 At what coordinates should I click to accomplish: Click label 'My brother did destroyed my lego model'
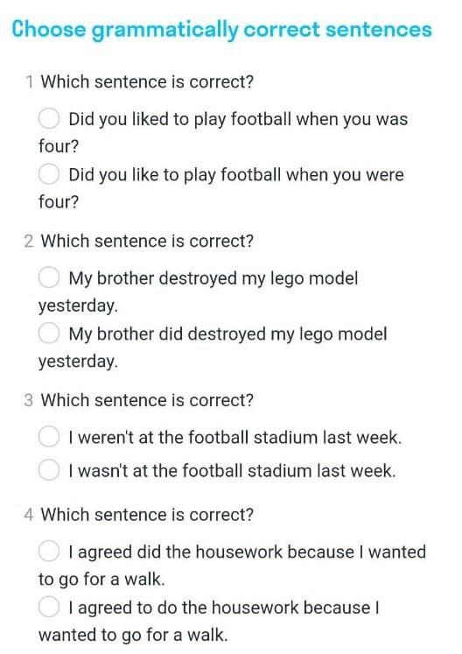click(227, 334)
